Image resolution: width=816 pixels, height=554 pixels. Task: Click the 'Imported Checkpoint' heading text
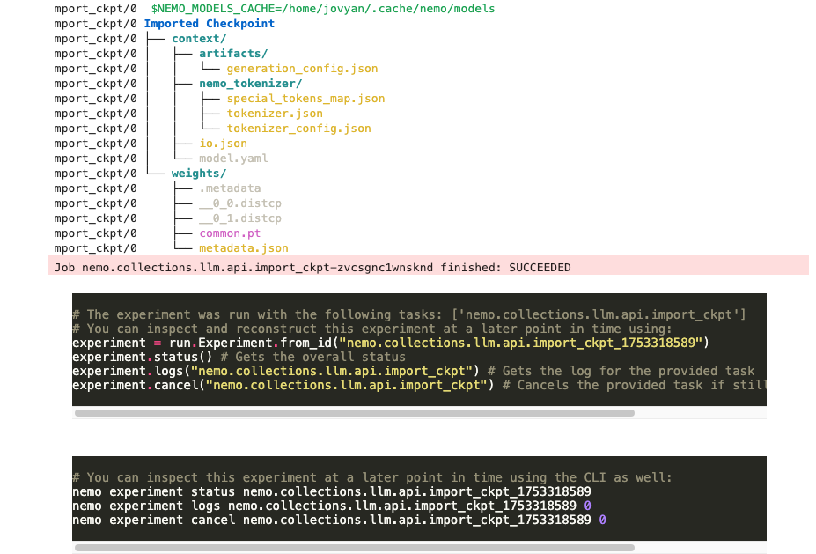click(210, 24)
